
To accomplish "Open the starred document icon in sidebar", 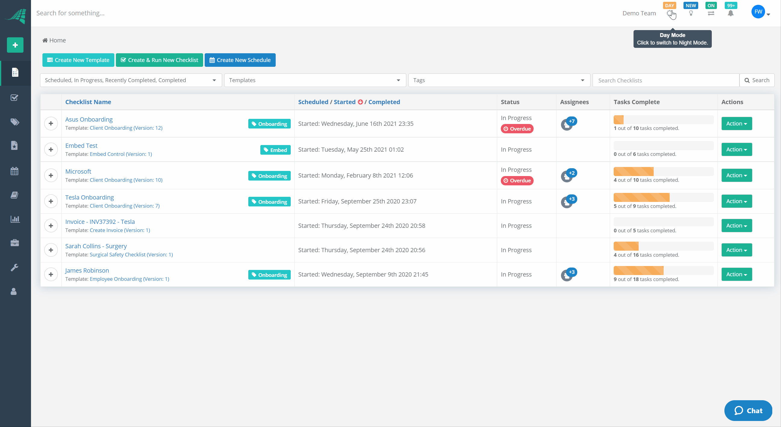I will (14, 145).
